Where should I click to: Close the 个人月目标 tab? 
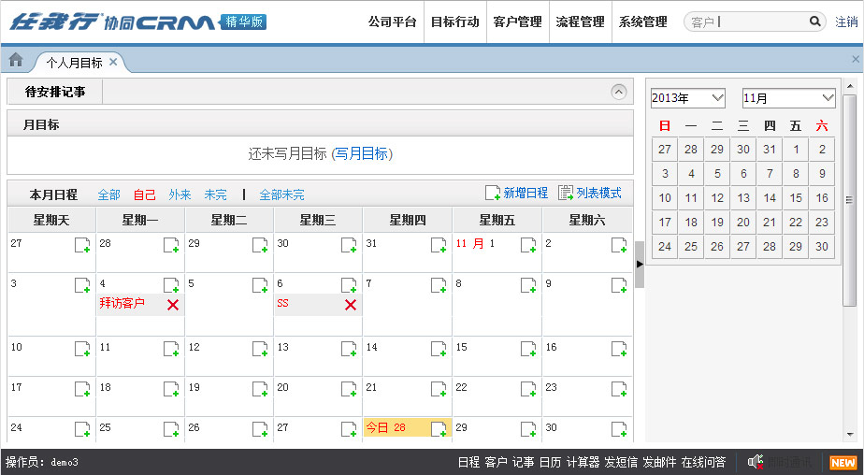pyautogui.click(x=113, y=62)
